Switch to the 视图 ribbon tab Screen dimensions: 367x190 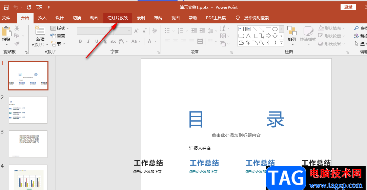tap(175, 18)
